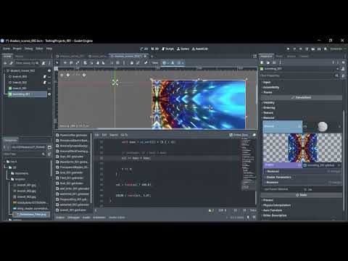Open script icon on branch_001 node

point(45,77)
